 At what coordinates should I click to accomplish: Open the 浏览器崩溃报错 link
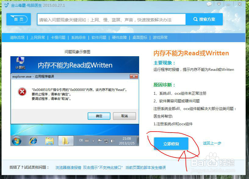(x=68, y=168)
